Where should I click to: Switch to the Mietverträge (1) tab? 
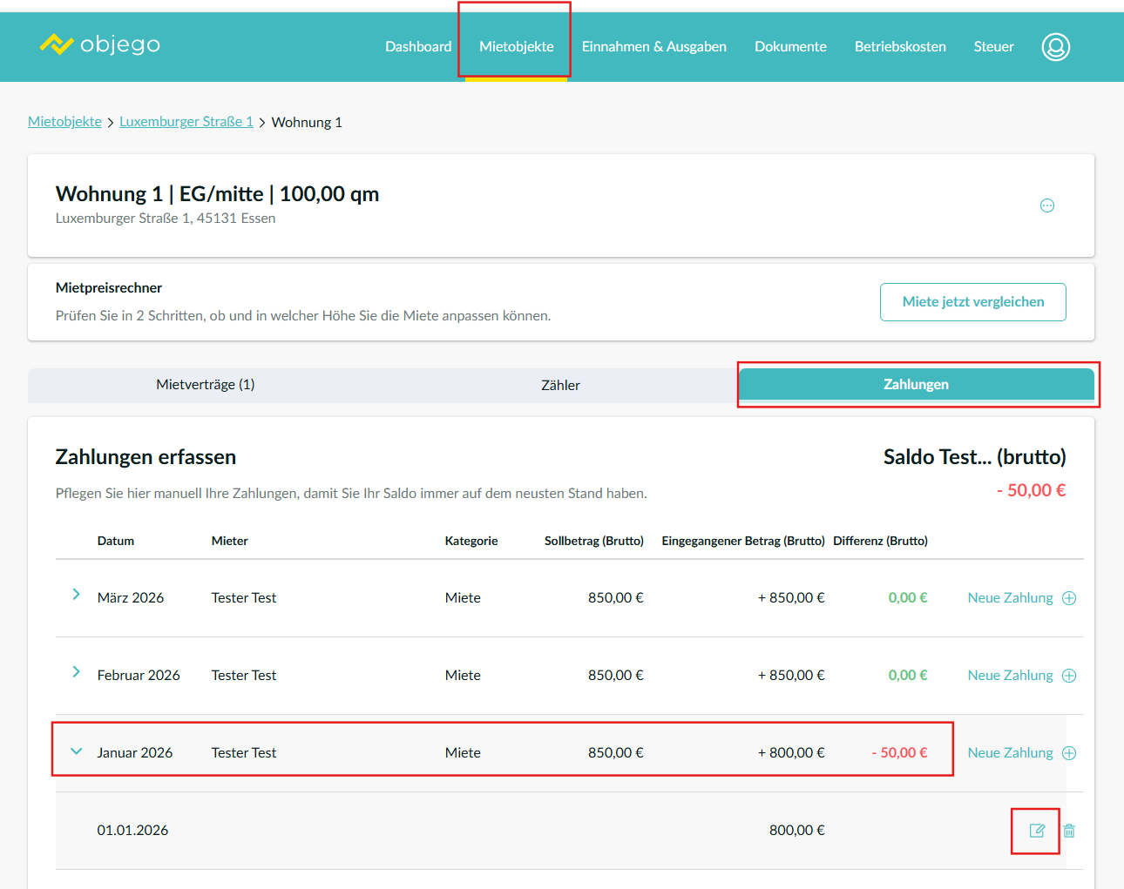tap(206, 385)
